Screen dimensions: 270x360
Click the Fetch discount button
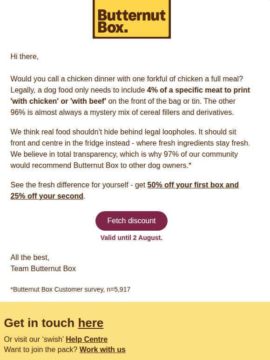(131, 221)
